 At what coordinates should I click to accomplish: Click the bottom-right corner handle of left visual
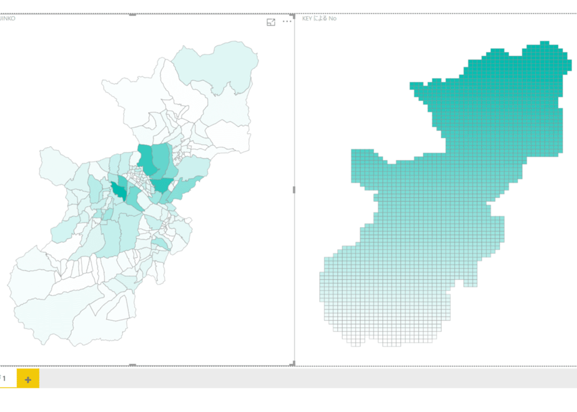point(292,364)
